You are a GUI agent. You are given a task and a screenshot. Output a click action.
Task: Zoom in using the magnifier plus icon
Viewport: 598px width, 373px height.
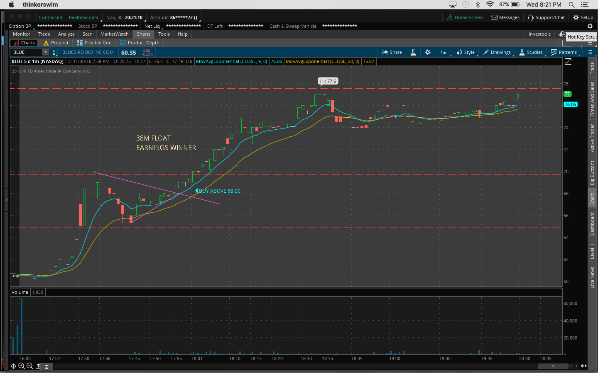(x=22, y=366)
